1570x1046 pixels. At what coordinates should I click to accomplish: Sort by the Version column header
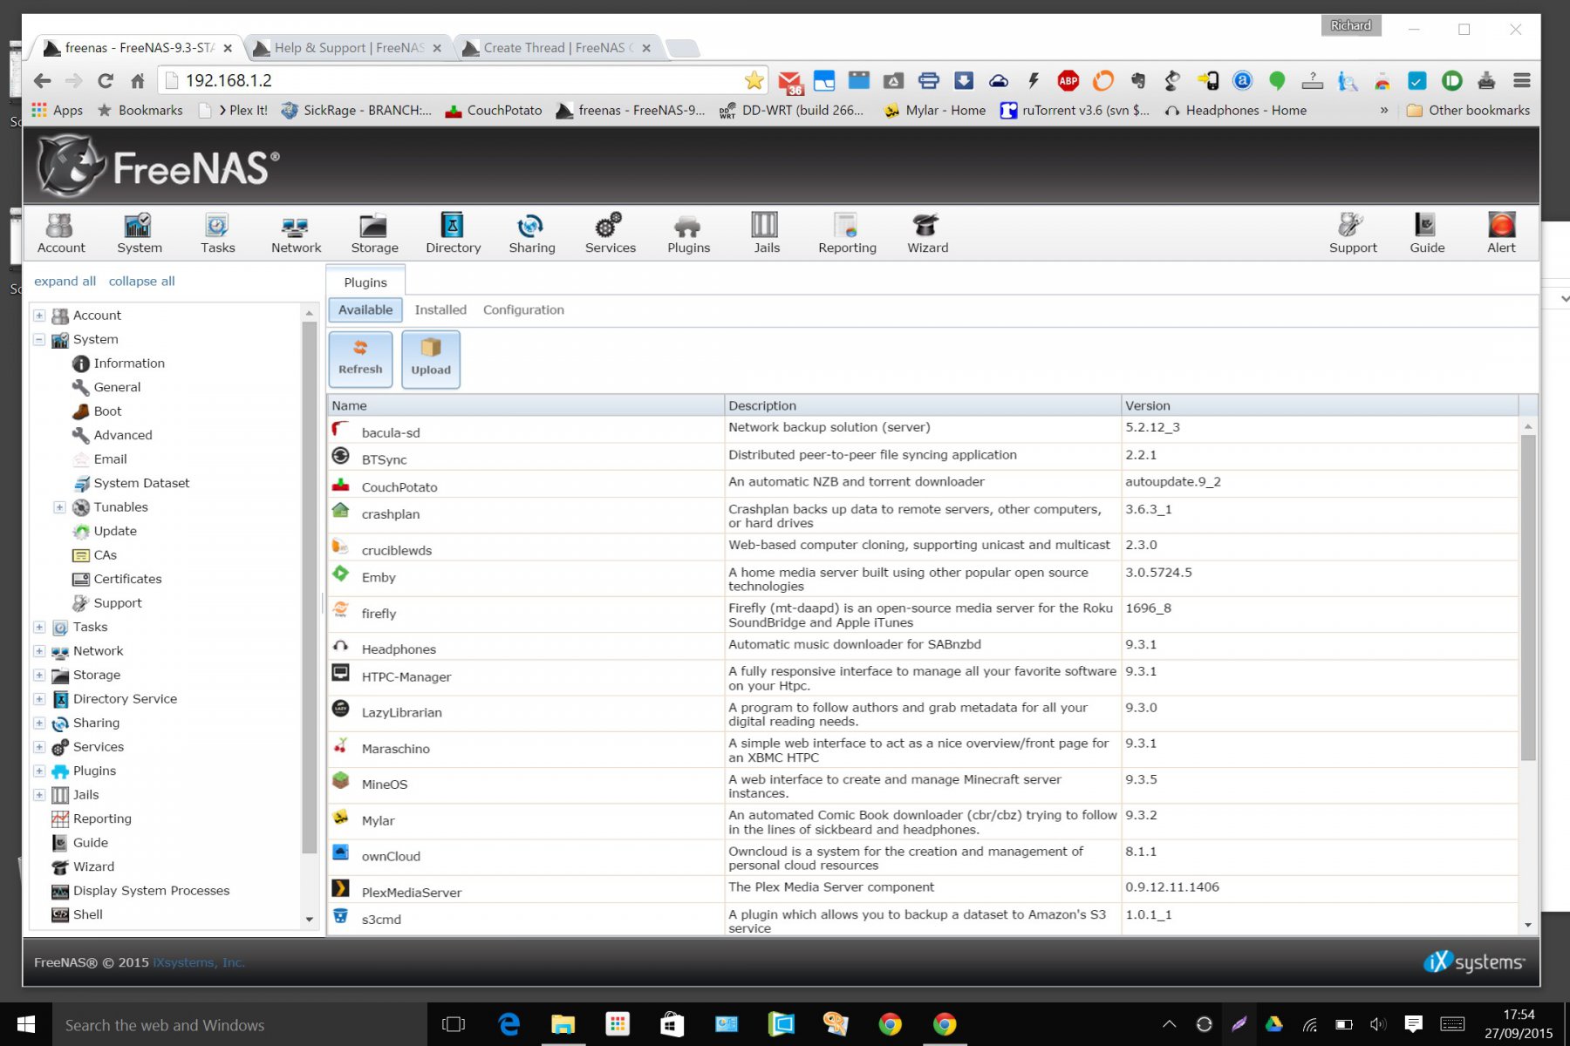1319,405
